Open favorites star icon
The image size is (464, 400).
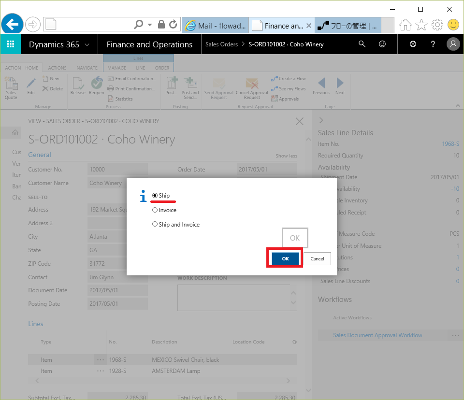click(421, 25)
